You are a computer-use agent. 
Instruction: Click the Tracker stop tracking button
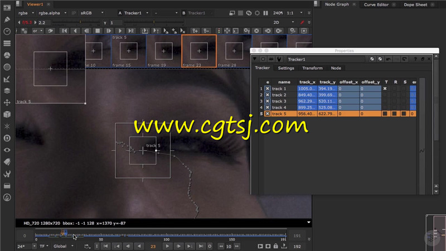pyautogui.click(x=98, y=31)
